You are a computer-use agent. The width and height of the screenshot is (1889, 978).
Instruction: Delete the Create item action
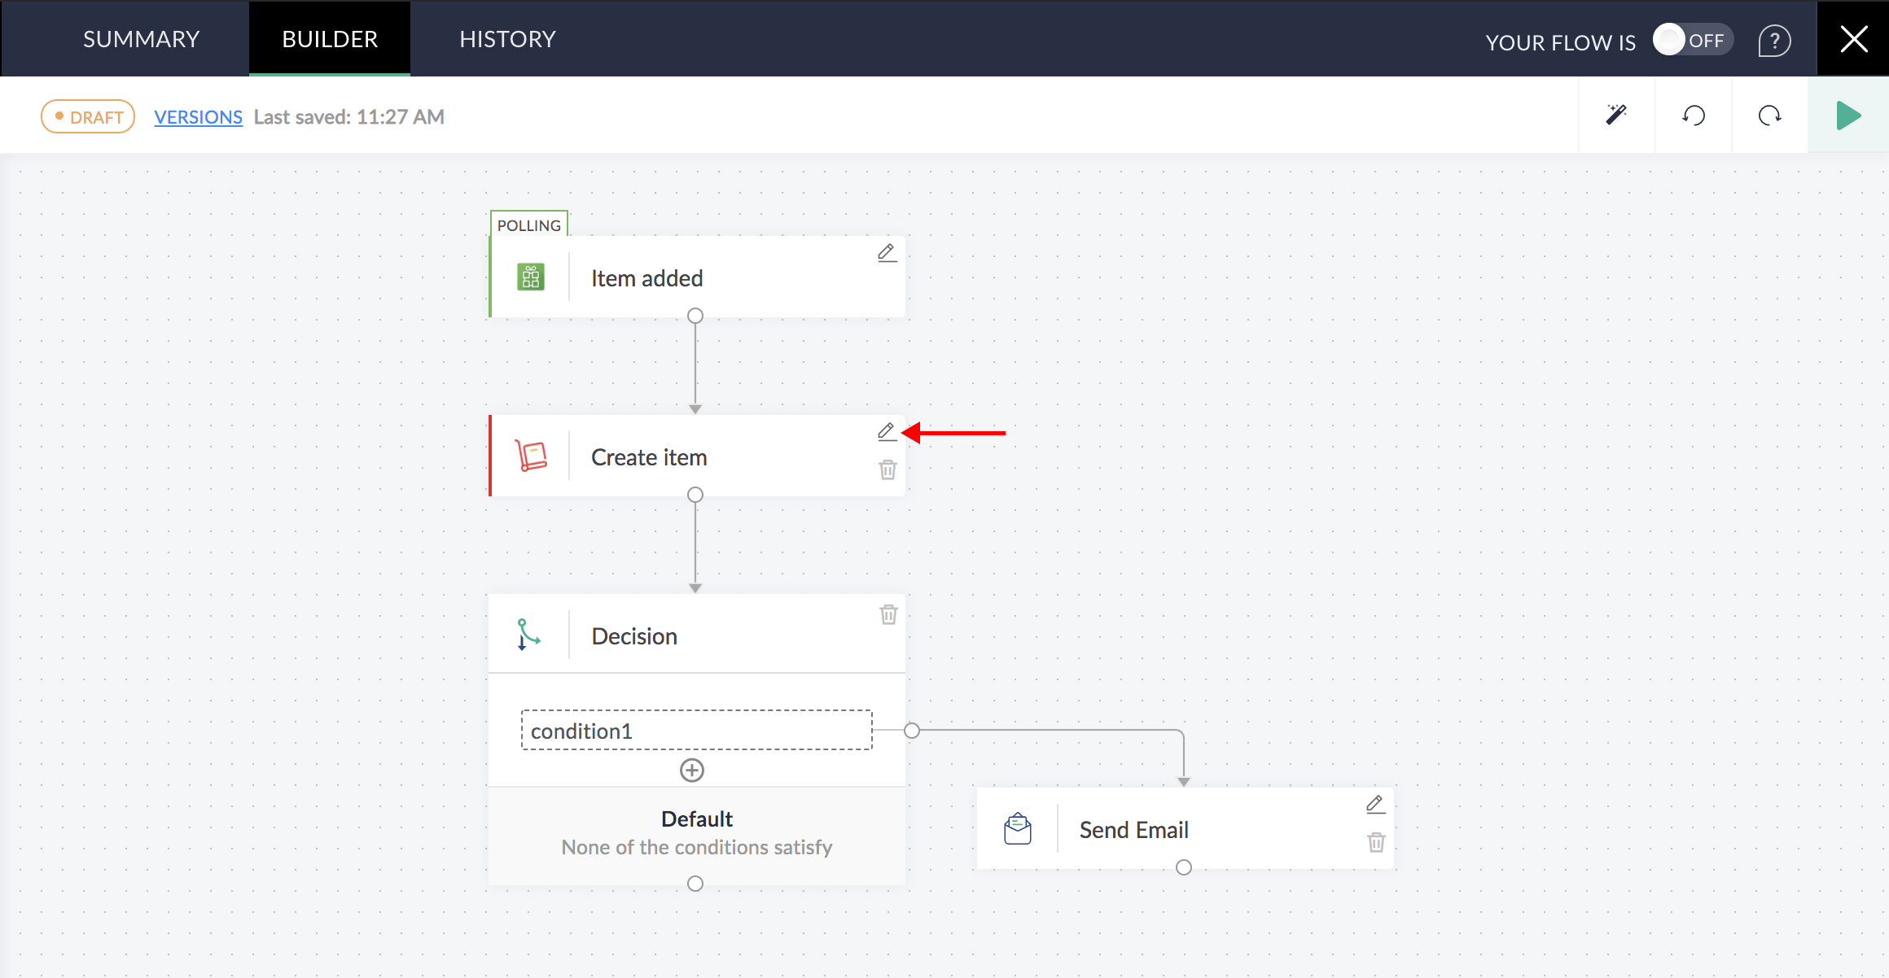point(888,469)
